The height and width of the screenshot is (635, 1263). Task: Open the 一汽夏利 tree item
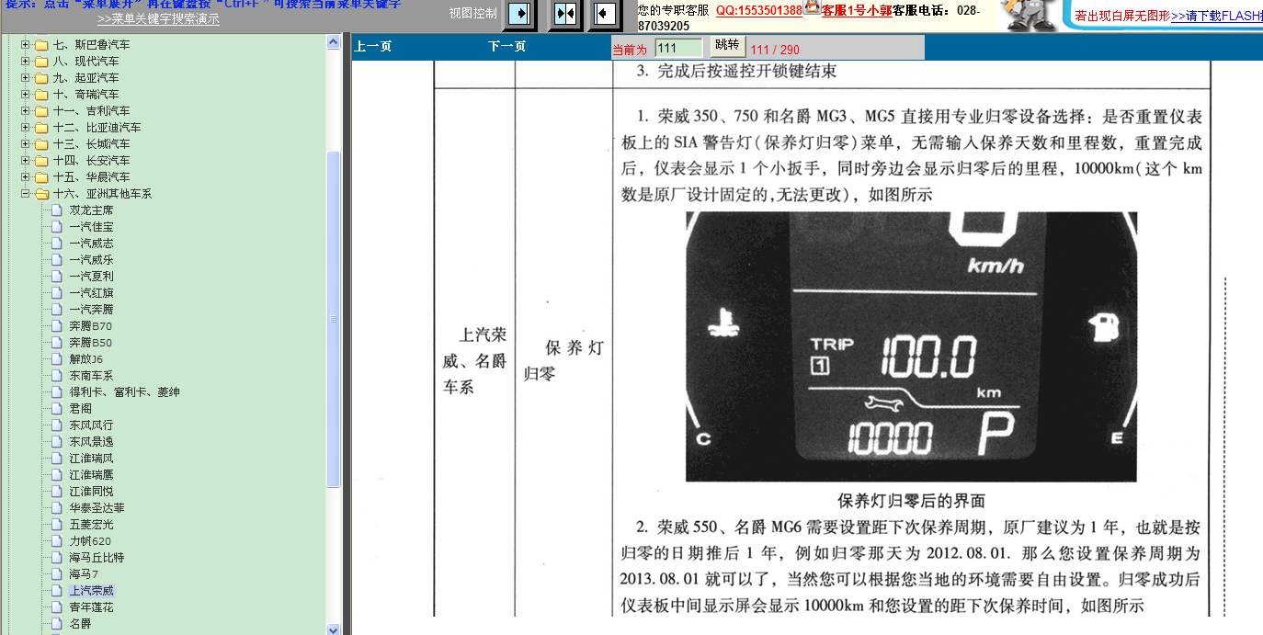coord(92,277)
